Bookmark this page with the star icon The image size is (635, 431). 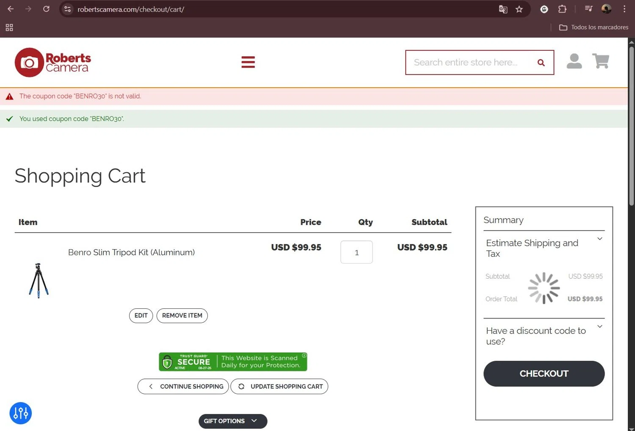pyautogui.click(x=519, y=9)
